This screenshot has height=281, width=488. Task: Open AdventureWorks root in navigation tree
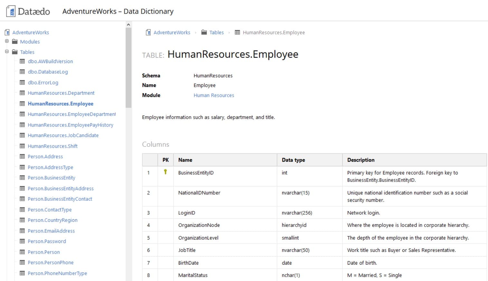pos(31,33)
